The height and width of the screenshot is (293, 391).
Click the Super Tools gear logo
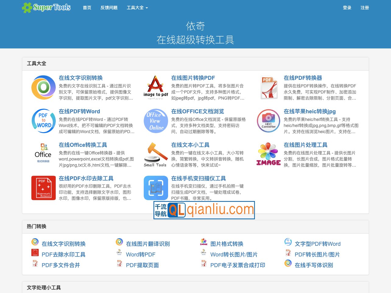click(x=46, y=7)
